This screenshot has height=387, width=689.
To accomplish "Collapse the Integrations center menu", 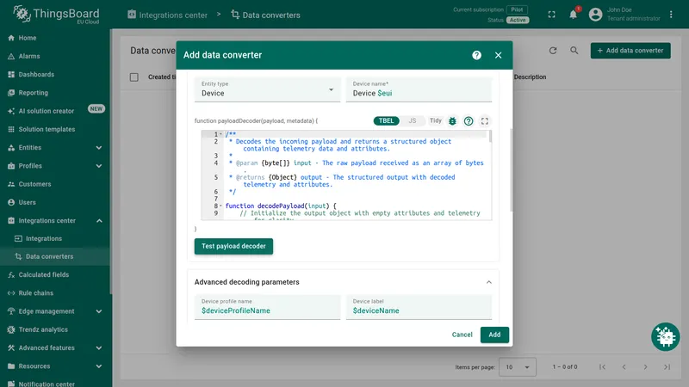I will [x=54, y=221].
